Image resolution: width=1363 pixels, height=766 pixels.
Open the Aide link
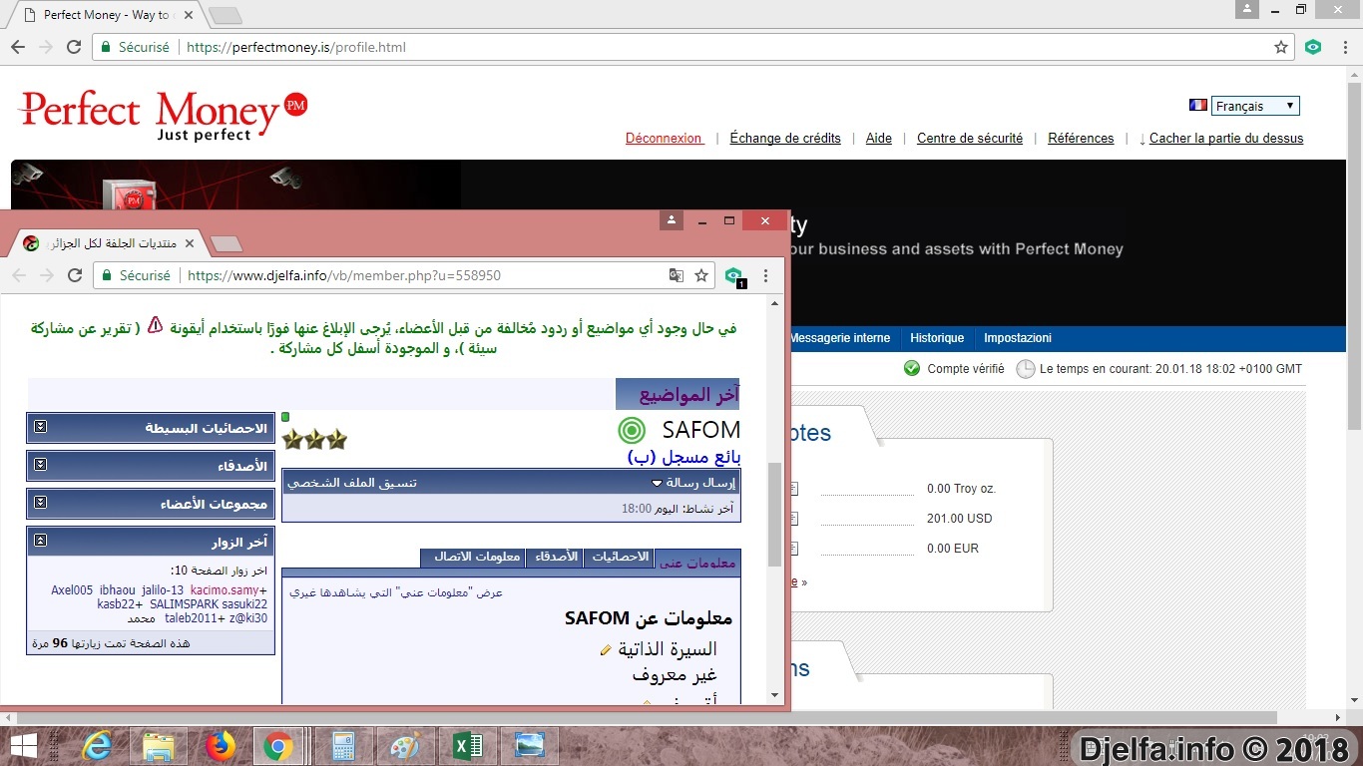pyautogui.click(x=879, y=138)
